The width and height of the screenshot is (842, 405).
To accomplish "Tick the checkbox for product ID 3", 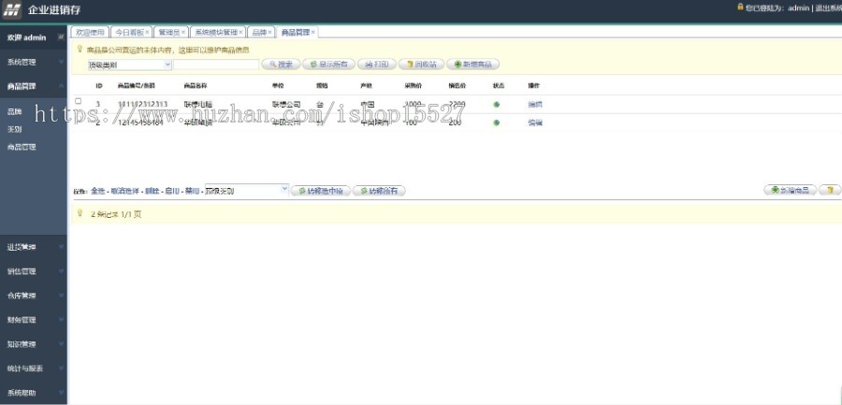I will 79,101.
